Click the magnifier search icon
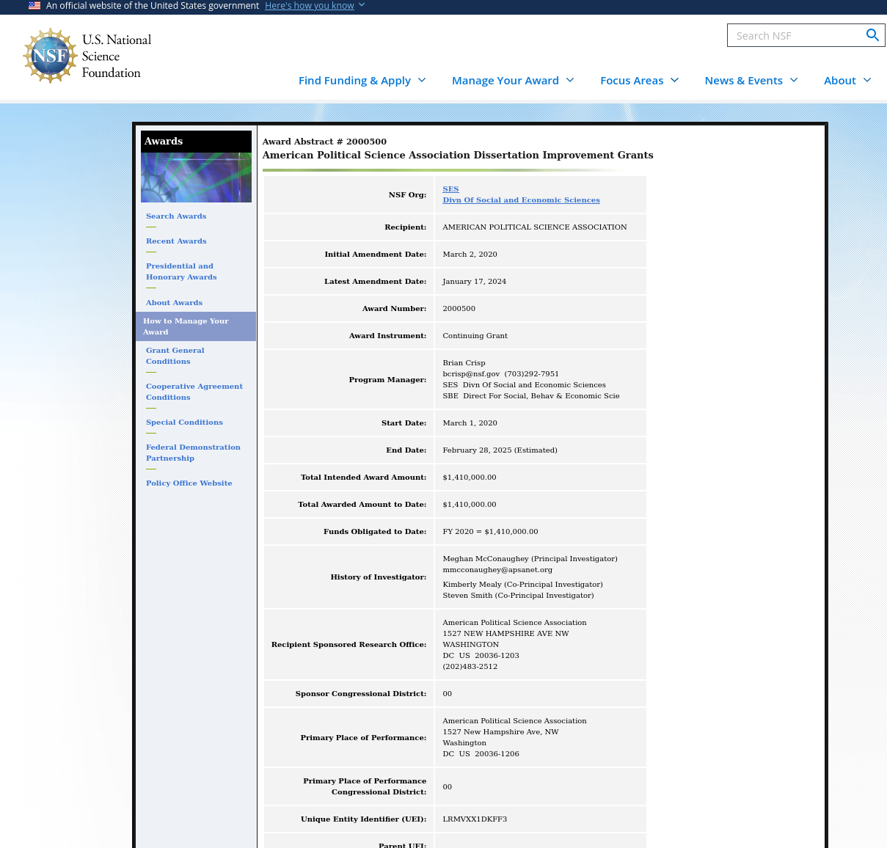This screenshot has width=887, height=848. click(872, 35)
